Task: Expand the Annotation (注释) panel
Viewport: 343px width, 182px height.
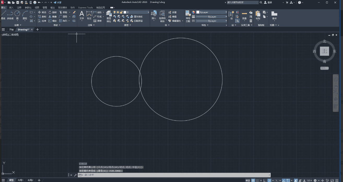Action: pos(91,25)
